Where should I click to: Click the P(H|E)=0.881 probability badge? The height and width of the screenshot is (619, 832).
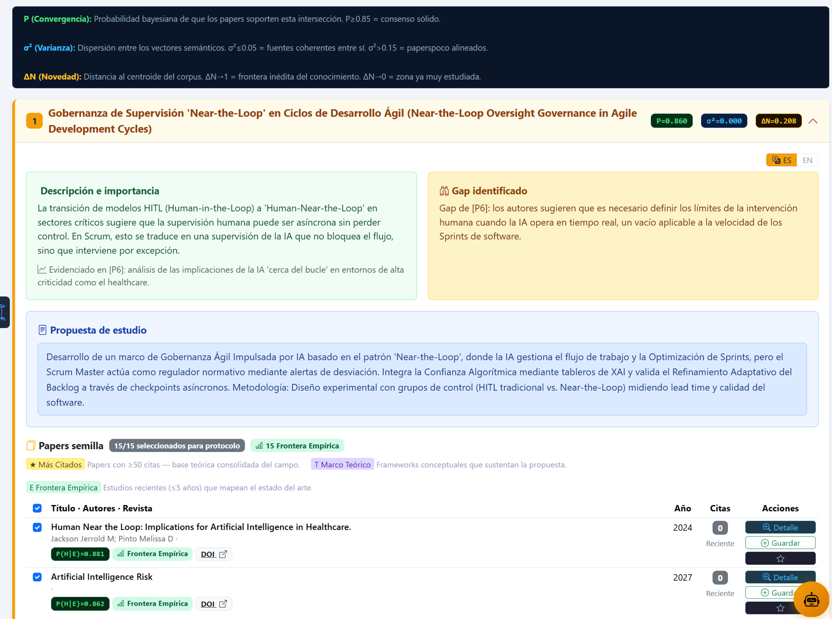80,554
